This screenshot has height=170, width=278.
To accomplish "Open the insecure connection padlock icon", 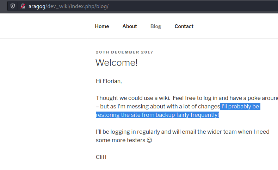I will [23, 6].
